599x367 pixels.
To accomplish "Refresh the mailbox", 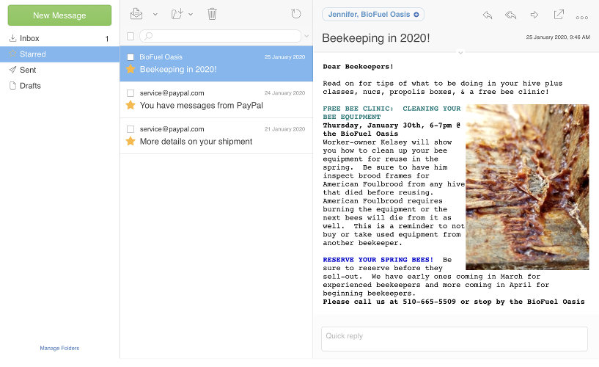I will click(x=296, y=14).
